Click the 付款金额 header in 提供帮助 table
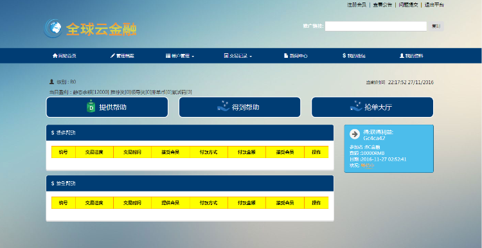The width and height of the screenshot is (482, 248). 247,152
